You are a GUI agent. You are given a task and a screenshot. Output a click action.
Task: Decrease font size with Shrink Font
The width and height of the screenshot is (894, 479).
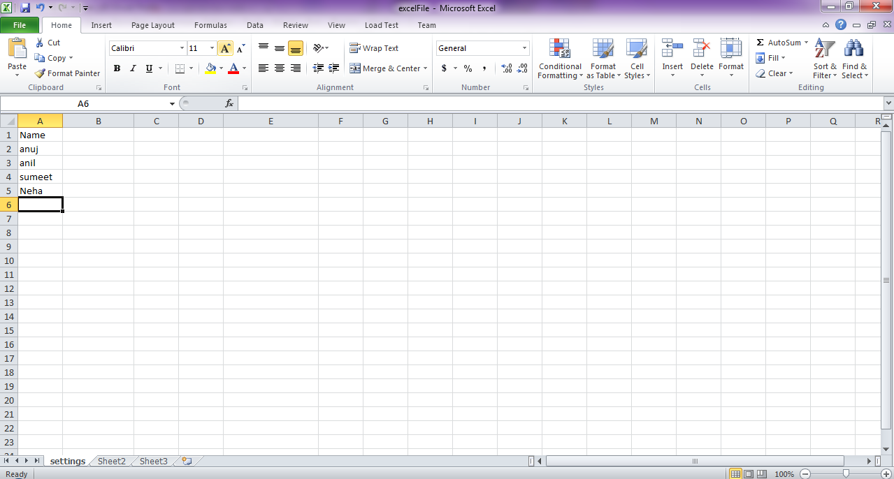pos(240,48)
